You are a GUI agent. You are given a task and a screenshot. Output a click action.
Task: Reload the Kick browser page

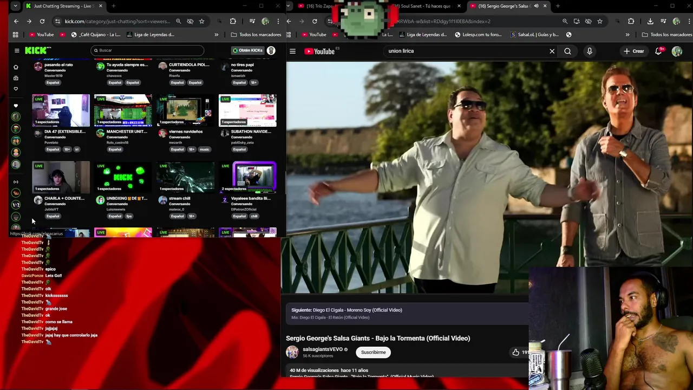[42, 21]
